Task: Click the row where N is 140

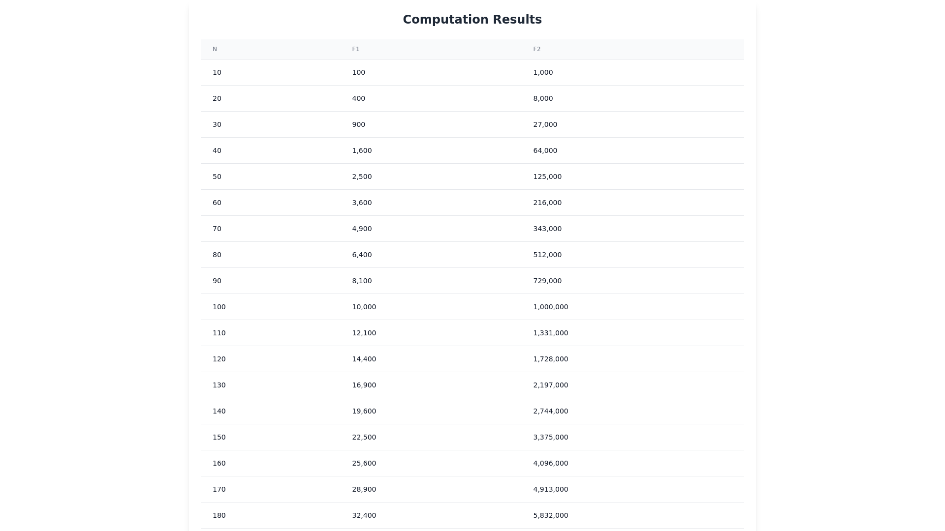Action: 472,411
